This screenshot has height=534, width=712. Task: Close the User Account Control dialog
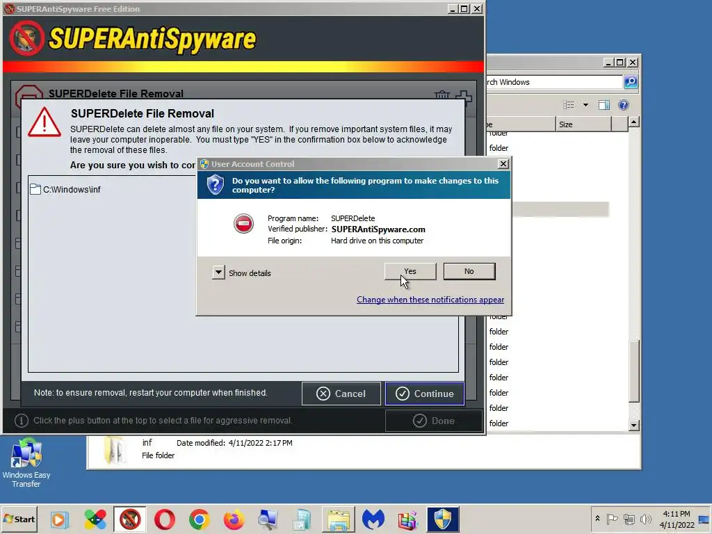503,164
